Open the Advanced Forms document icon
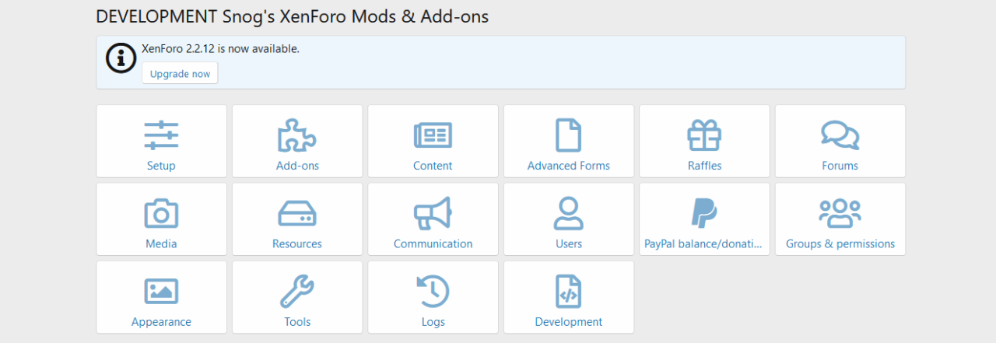This screenshot has height=343, width=996. [x=568, y=135]
